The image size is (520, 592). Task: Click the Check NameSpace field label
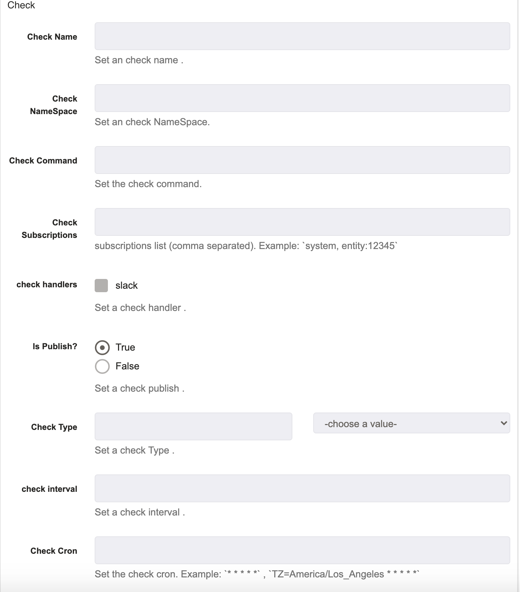pyautogui.click(x=54, y=105)
